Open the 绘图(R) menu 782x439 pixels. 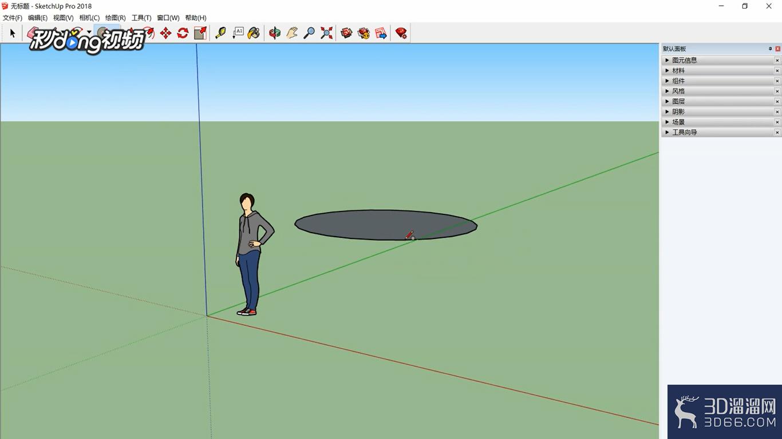click(x=116, y=18)
